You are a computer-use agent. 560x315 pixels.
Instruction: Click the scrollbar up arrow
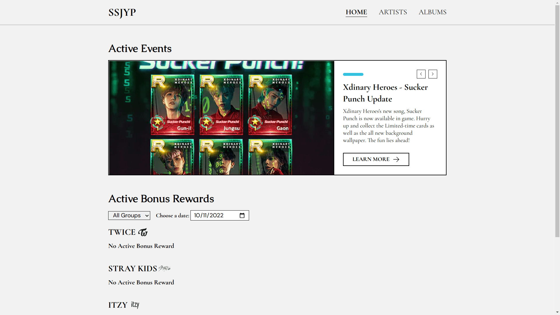557,2
